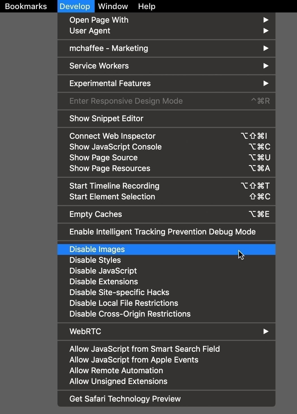Choose Show Page Source

(x=103, y=157)
